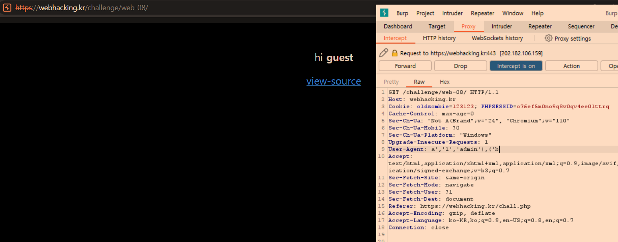Open the Repeater menu in menu bar
Image resolution: width=618 pixels, height=242 pixels.
click(x=482, y=13)
